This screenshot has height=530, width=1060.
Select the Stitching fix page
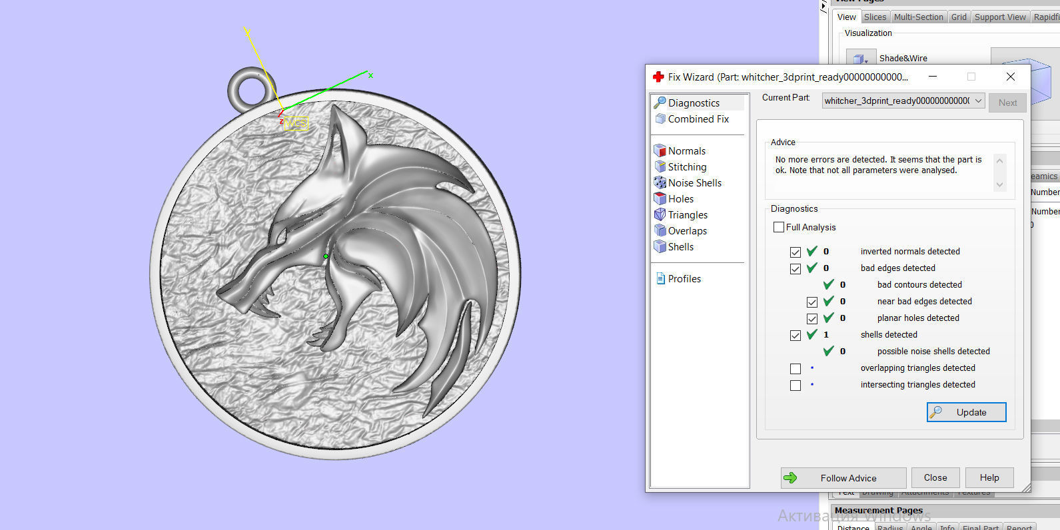(687, 166)
